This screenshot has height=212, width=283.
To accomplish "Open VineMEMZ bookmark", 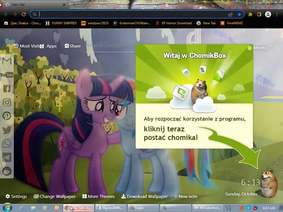I will pyautogui.click(x=232, y=23).
